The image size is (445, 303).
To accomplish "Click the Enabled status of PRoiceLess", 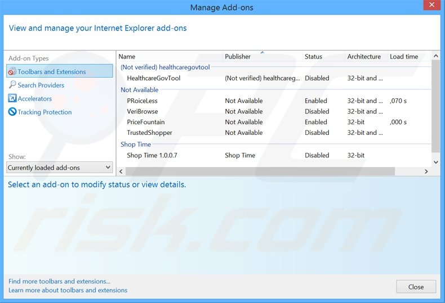I will click(316, 101).
